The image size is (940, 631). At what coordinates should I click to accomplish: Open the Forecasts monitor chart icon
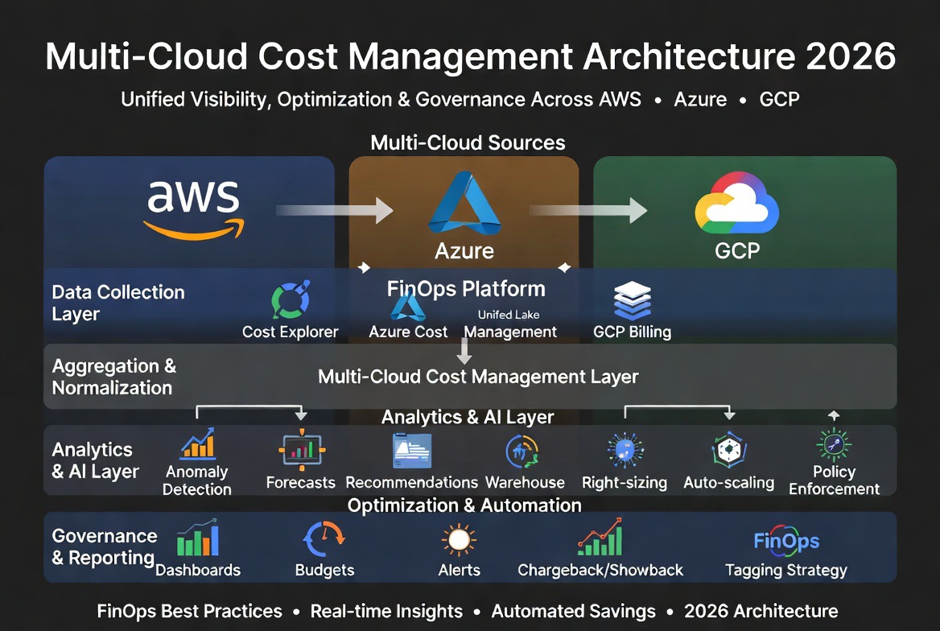tap(302, 450)
